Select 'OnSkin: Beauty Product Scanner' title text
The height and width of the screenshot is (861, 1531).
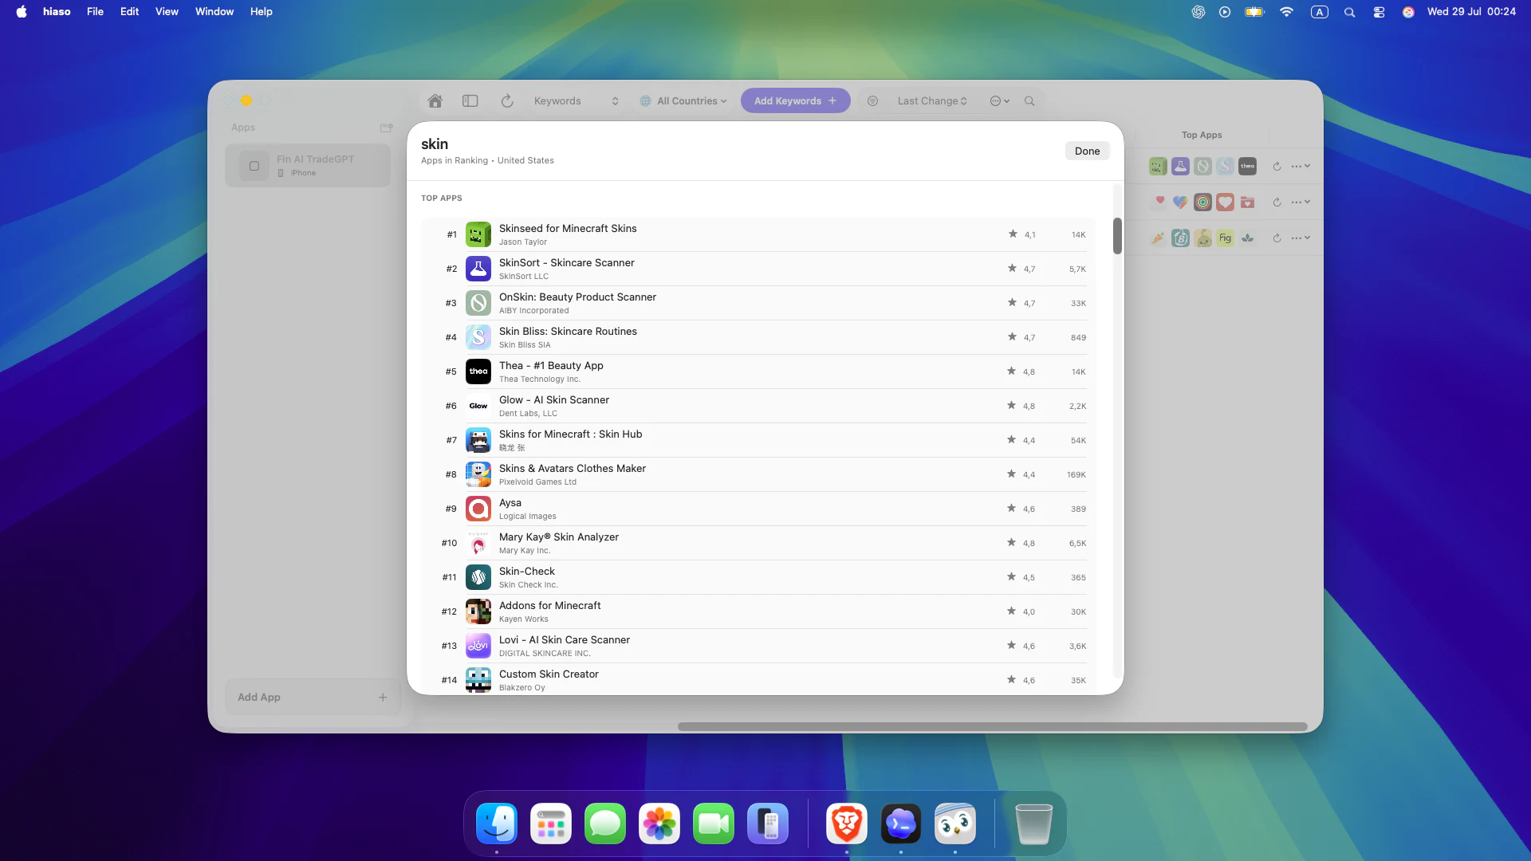click(x=577, y=297)
